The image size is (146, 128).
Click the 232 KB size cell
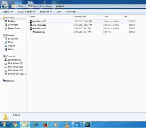132,25
